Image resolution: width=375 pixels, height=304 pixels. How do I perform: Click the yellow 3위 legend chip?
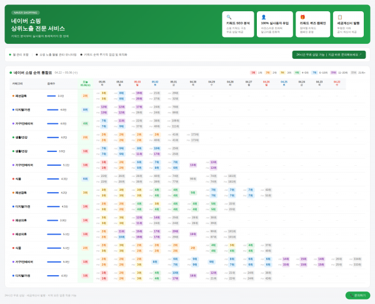[x=282, y=73]
